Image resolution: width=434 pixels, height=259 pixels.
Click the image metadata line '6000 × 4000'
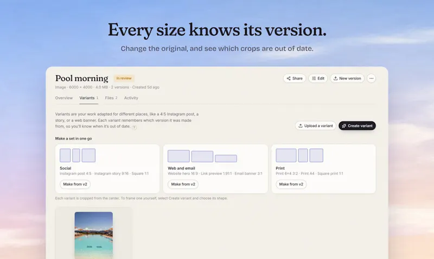tap(80, 87)
